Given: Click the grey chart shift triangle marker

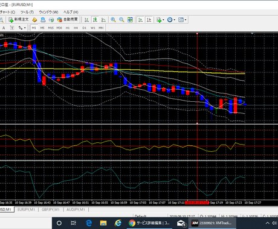Looking at the screenshot, I should click(252, 34).
